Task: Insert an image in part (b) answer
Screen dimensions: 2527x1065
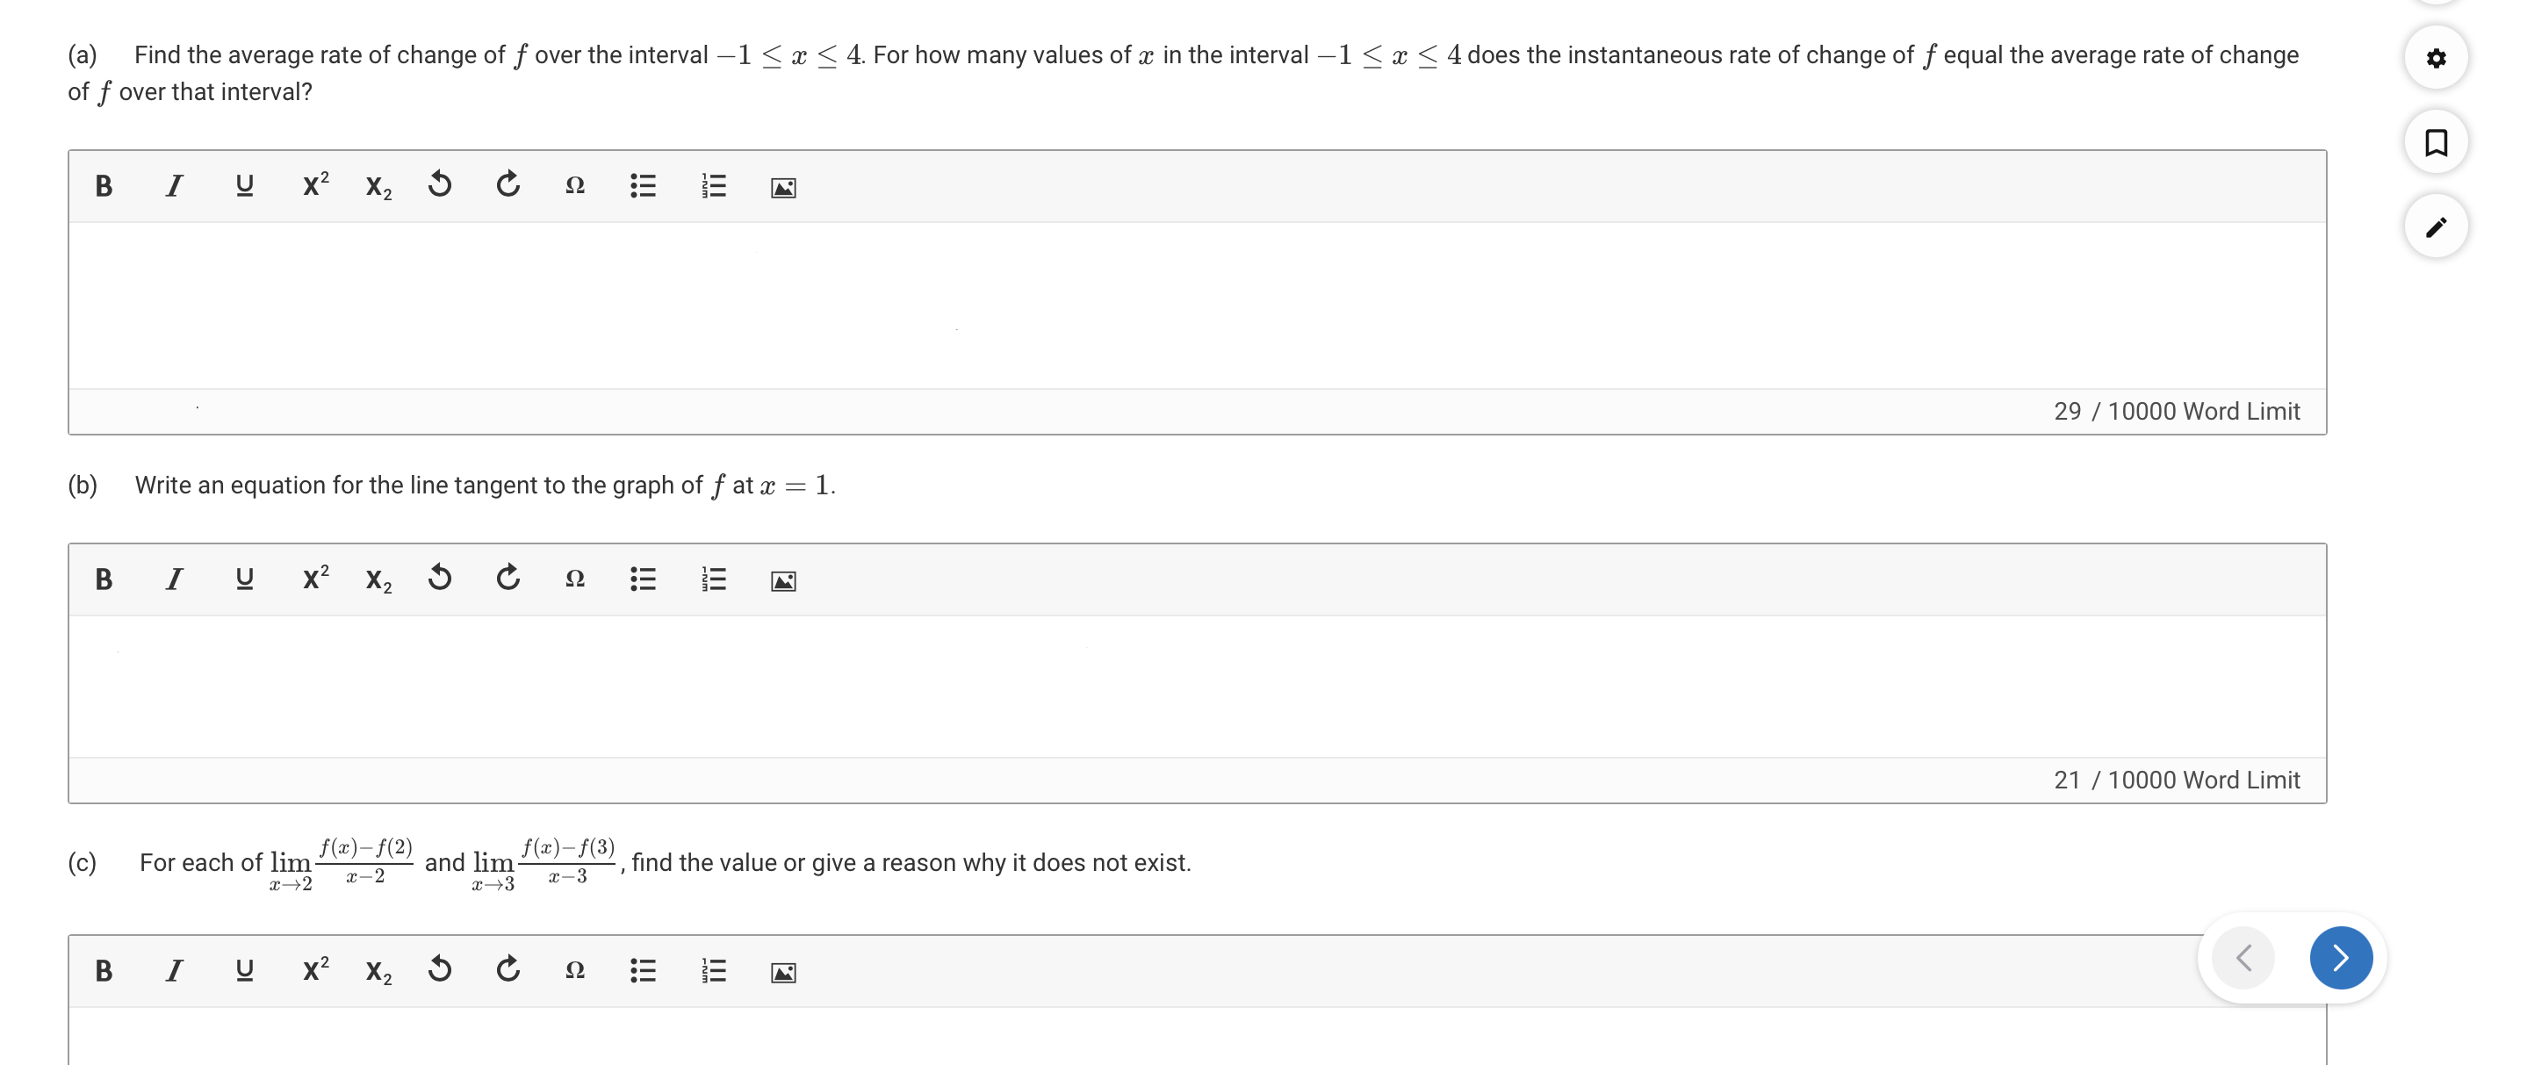Action: (x=781, y=579)
